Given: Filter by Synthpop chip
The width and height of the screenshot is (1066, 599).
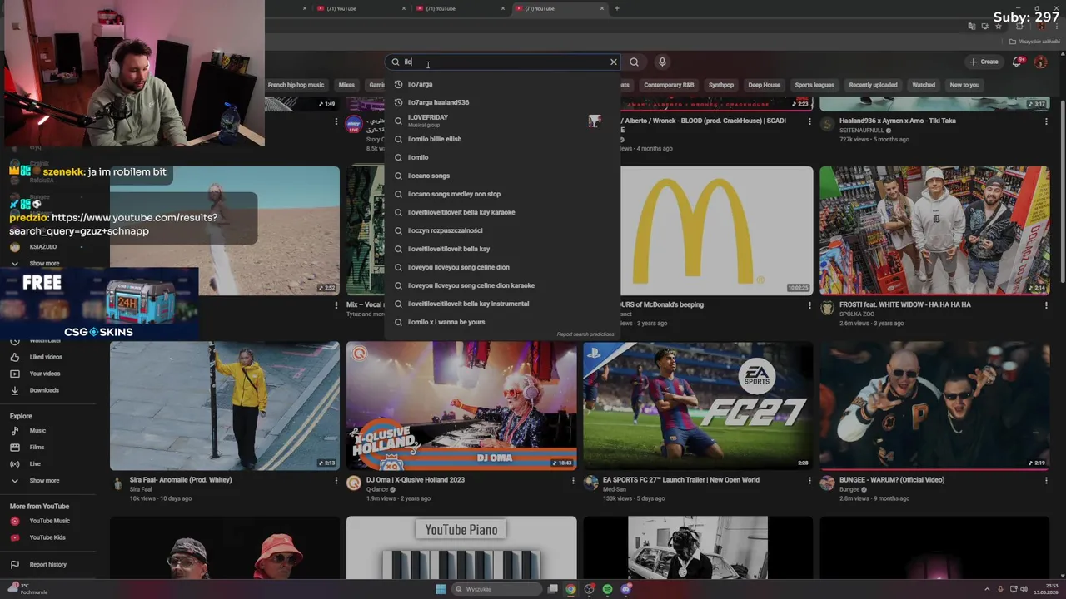Looking at the screenshot, I should (721, 85).
